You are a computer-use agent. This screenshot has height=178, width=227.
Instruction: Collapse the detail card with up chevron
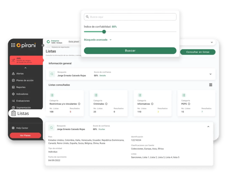208,127
